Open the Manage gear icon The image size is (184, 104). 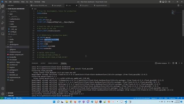pos(3,94)
